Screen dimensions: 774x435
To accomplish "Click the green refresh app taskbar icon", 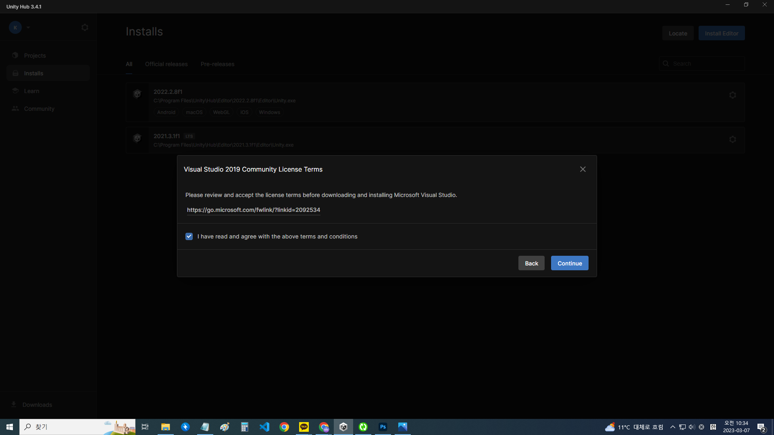I will point(363,427).
